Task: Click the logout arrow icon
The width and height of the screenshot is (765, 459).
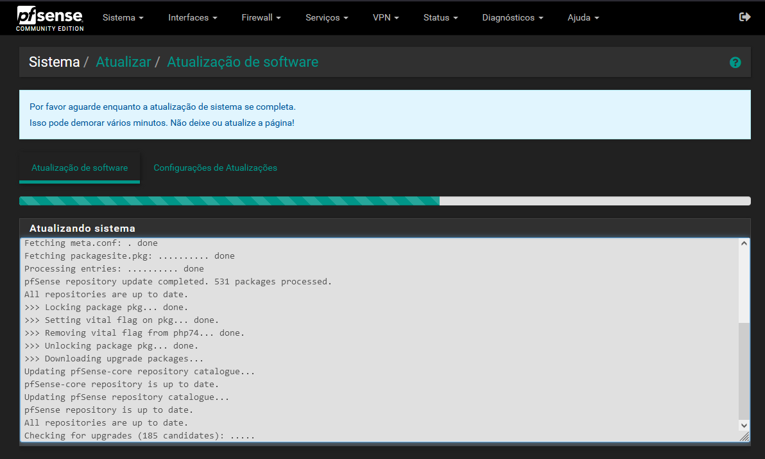Action: (x=744, y=17)
